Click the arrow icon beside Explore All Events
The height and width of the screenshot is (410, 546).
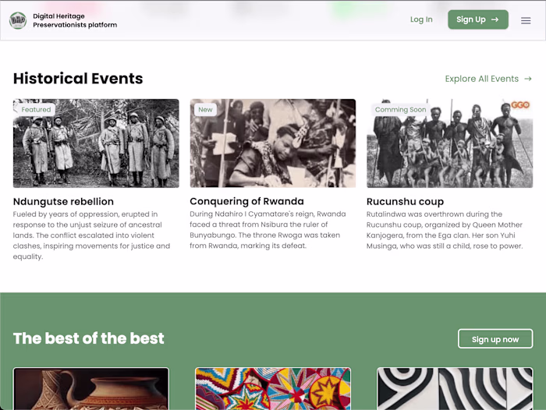coord(528,79)
